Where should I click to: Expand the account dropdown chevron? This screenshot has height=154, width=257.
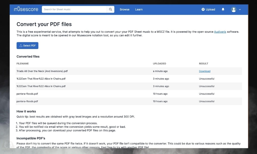coord(240,9)
